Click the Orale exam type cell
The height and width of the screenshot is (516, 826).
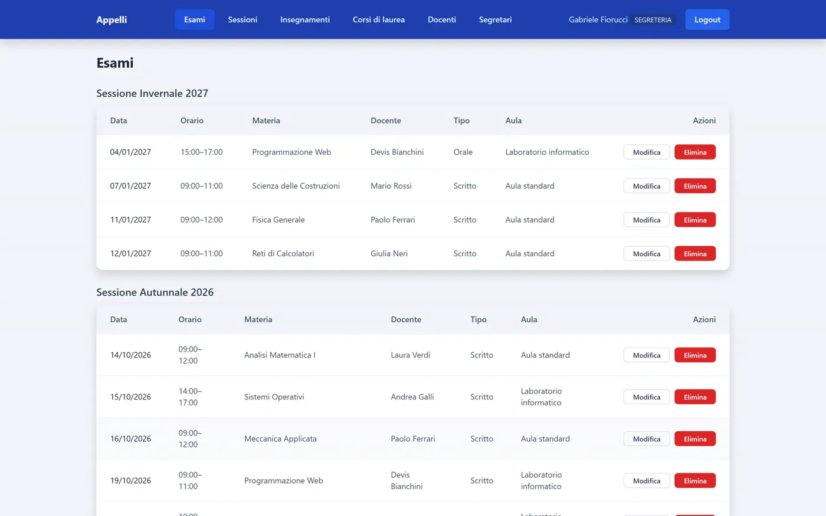pyautogui.click(x=463, y=152)
